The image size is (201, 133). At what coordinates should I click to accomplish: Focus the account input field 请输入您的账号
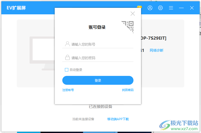(98, 44)
